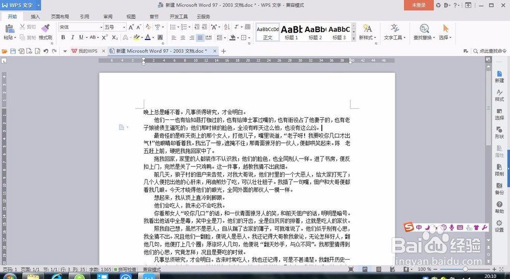This screenshot has width=510, height=279.
Task: Open the Help (帮助) sidebar icon
Action: click(x=499, y=208)
